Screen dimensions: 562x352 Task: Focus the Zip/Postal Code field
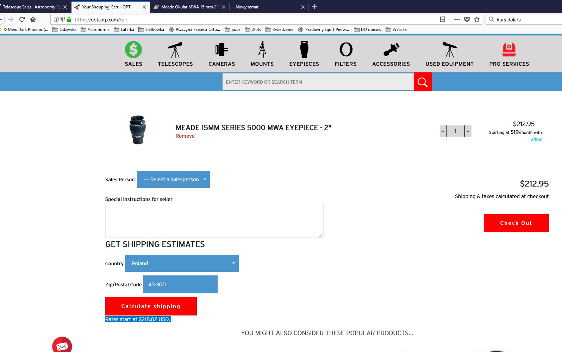(180, 285)
